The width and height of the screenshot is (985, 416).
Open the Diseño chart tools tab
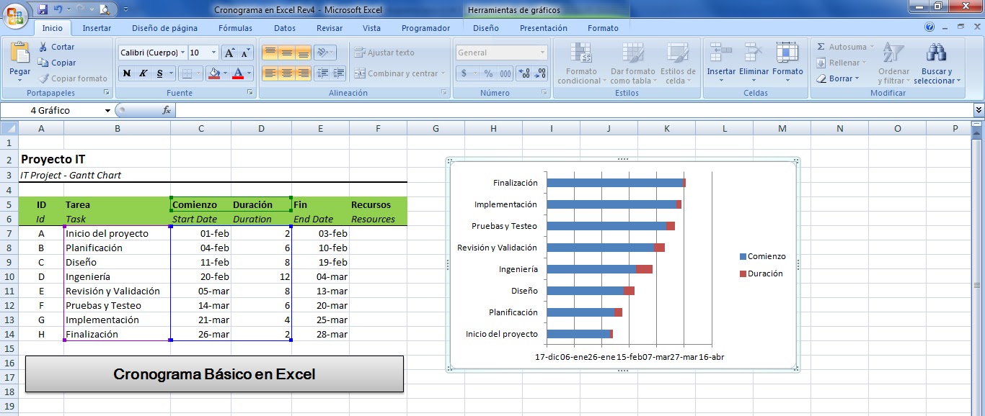click(485, 28)
